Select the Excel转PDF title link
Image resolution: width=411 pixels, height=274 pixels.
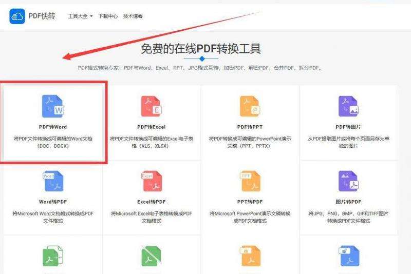pyautogui.click(x=151, y=202)
